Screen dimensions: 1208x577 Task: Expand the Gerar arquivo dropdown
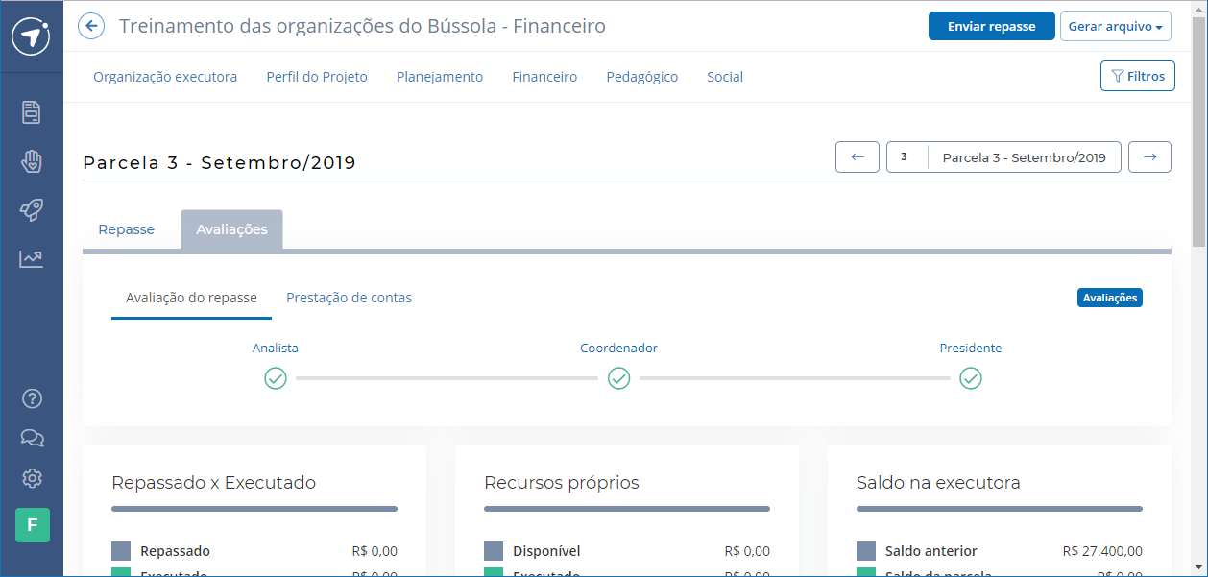click(1116, 26)
